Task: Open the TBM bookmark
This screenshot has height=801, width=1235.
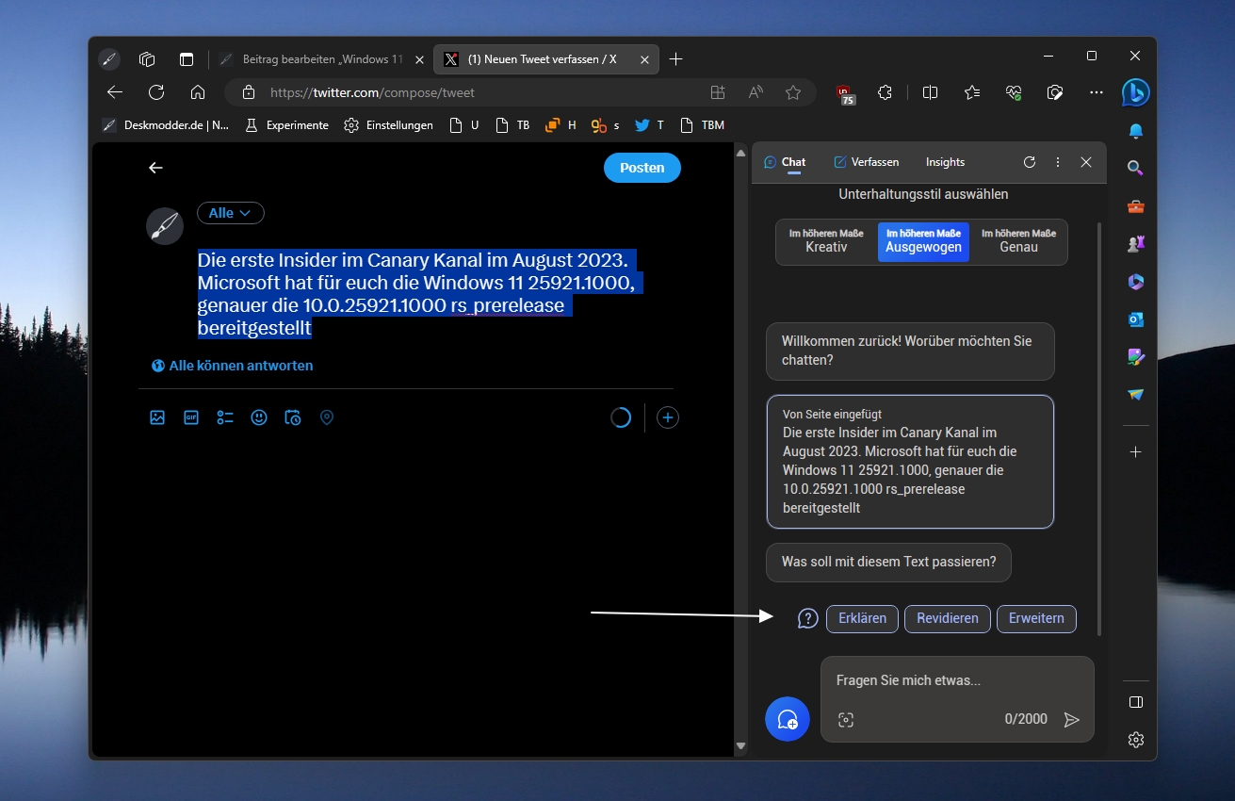Action: pyautogui.click(x=702, y=124)
